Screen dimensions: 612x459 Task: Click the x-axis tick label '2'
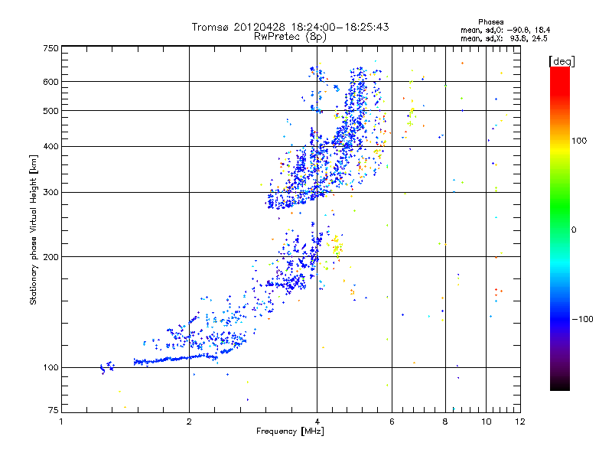(189, 422)
